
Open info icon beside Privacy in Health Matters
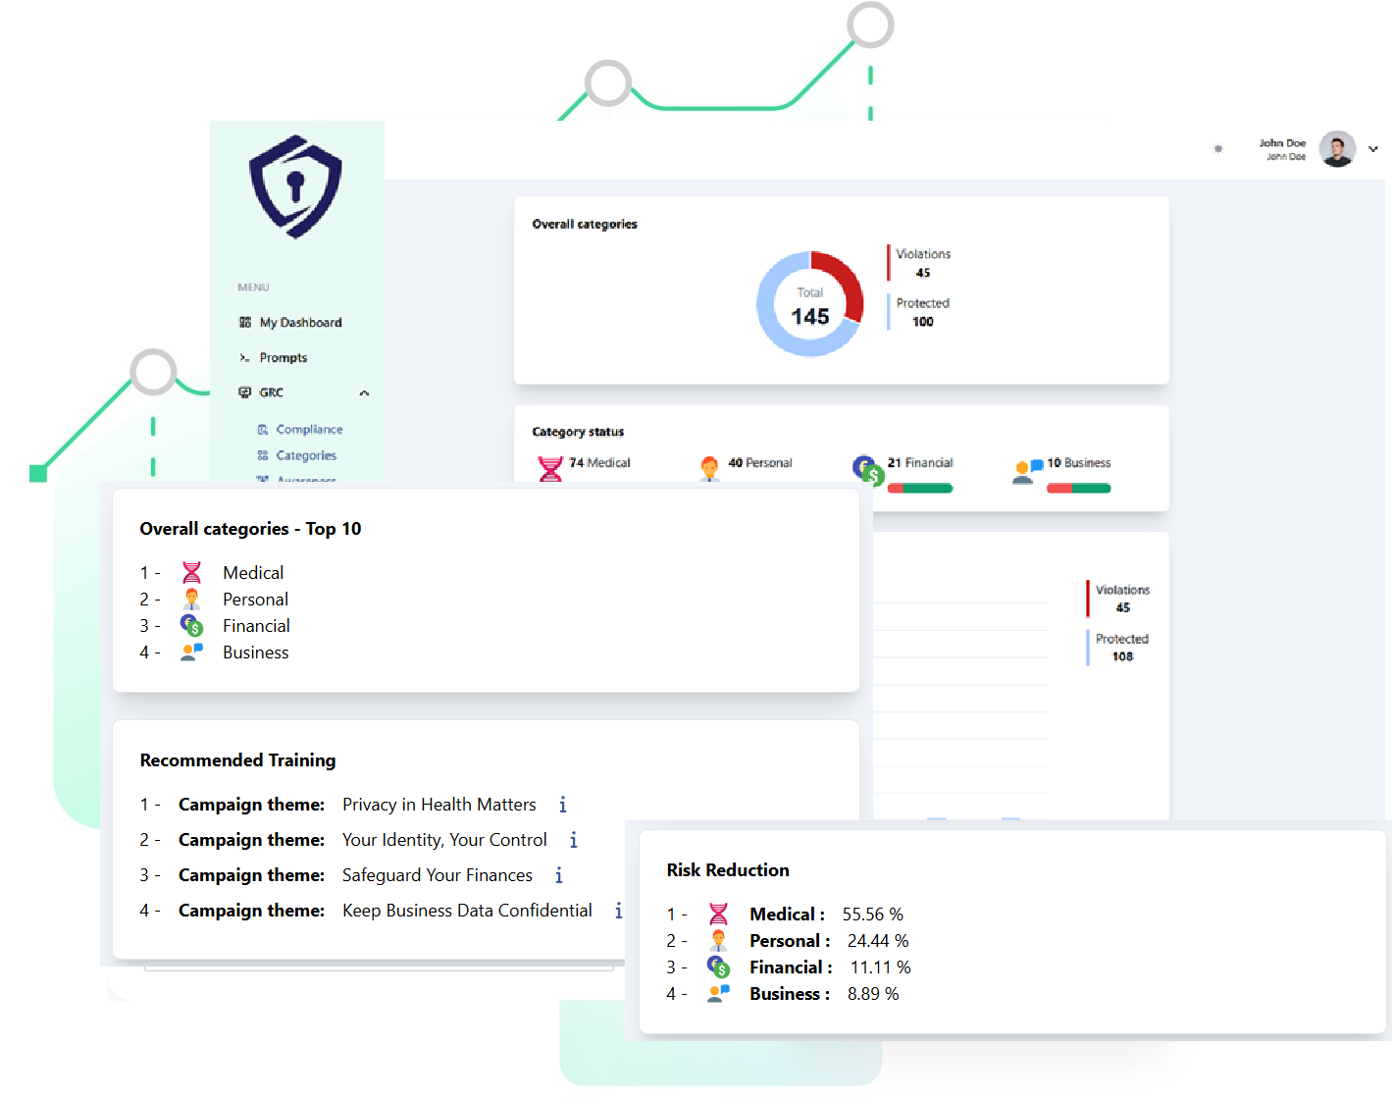click(562, 805)
